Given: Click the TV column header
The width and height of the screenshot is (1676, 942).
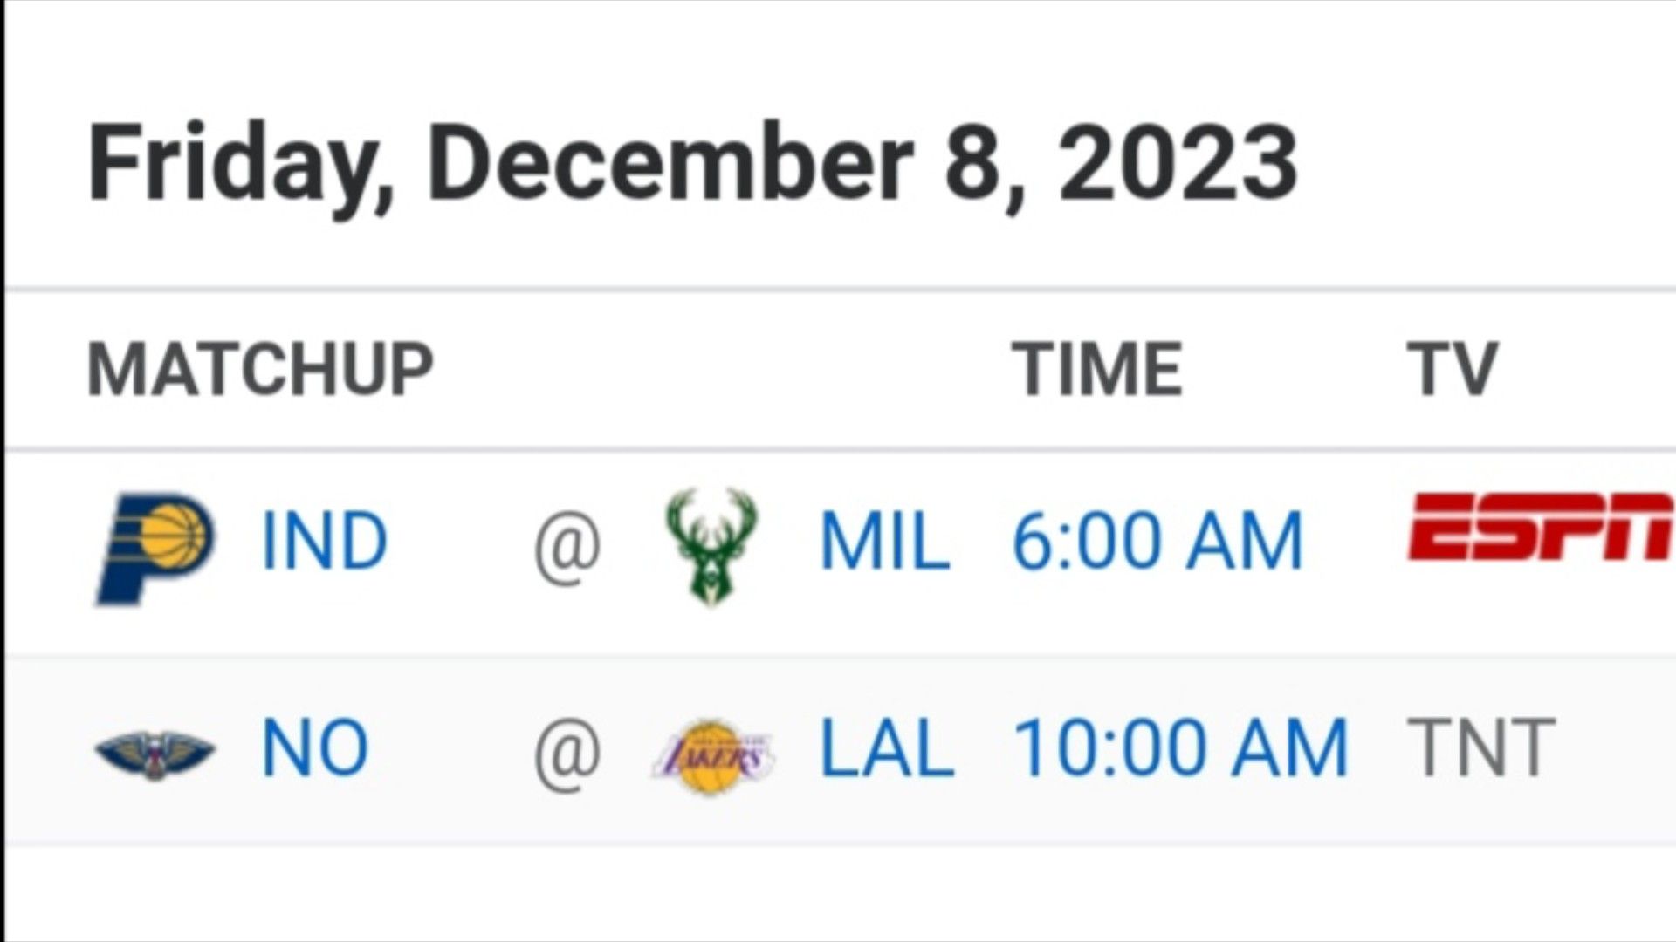Looking at the screenshot, I should [x=1452, y=369].
